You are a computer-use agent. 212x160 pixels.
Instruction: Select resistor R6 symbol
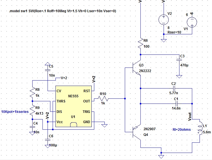pos(141,43)
